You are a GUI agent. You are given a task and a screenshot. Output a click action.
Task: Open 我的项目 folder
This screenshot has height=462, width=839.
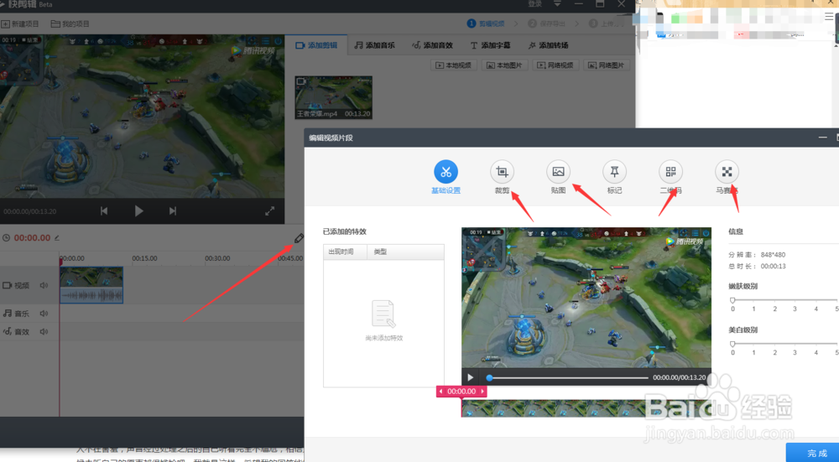pyautogui.click(x=70, y=24)
